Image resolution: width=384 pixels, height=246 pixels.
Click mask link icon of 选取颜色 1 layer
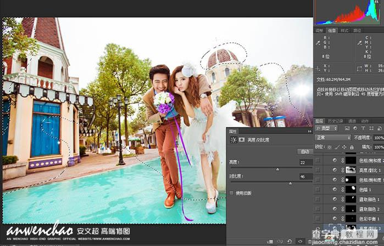pos(343,199)
